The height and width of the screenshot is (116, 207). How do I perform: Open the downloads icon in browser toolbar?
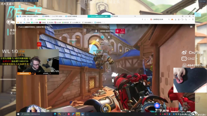coord(176,19)
